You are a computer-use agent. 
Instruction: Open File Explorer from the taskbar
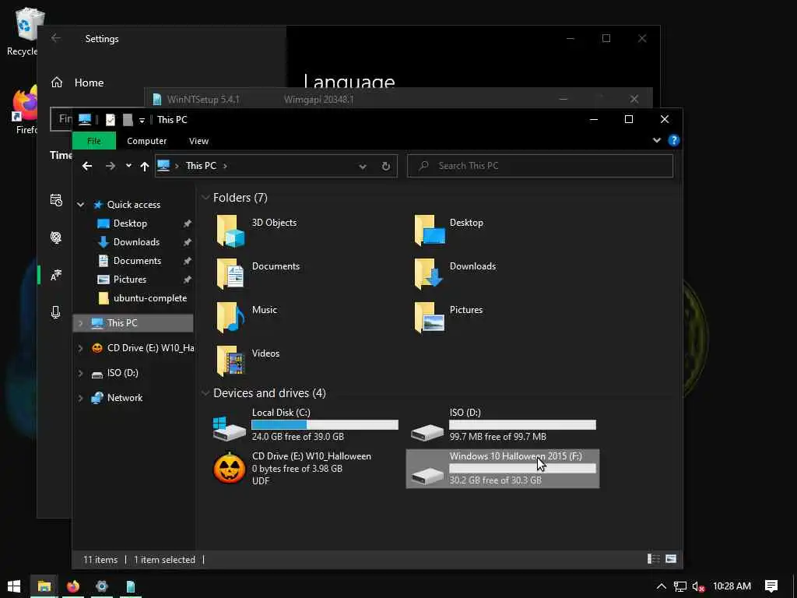(44, 586)
